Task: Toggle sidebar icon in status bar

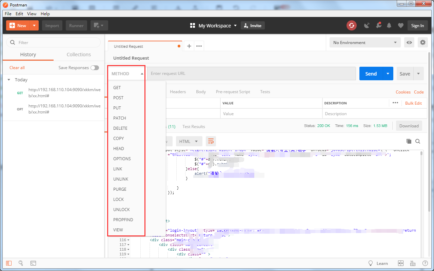Action: point(9,263)
